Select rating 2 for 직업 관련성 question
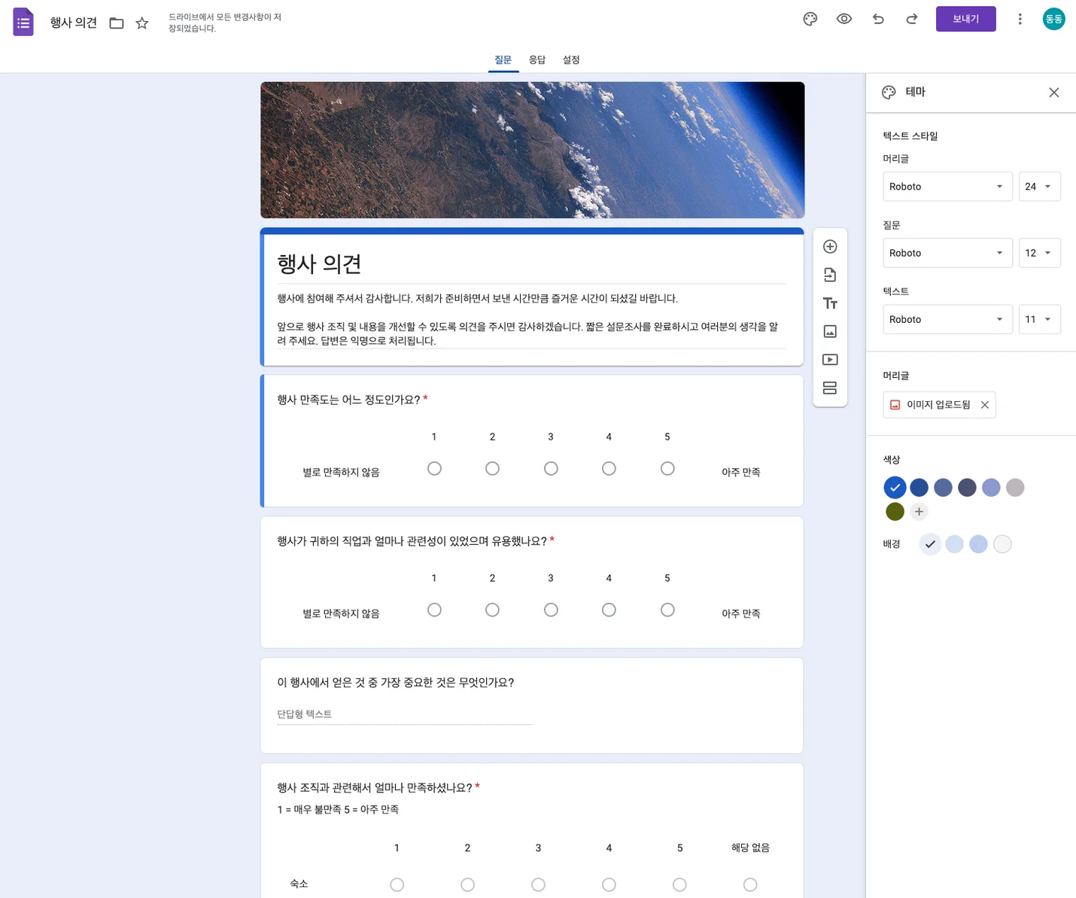Viewport: 1076px width, 898px height. pyautogui.click(x=492, y=610)
